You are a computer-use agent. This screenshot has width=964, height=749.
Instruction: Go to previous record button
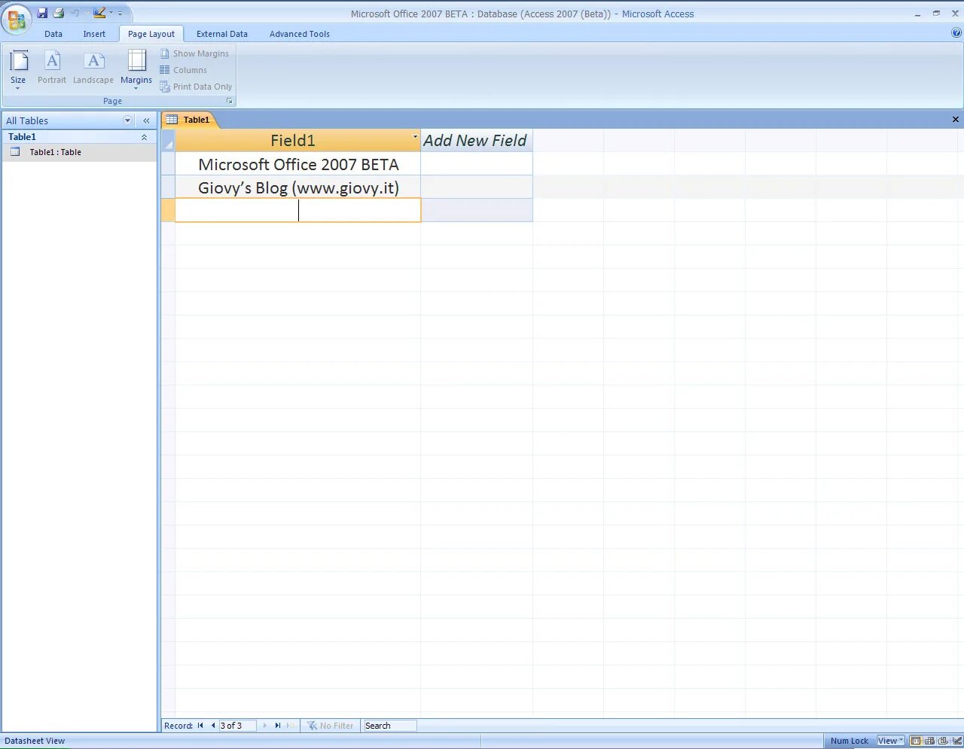[x=213, y=726]
